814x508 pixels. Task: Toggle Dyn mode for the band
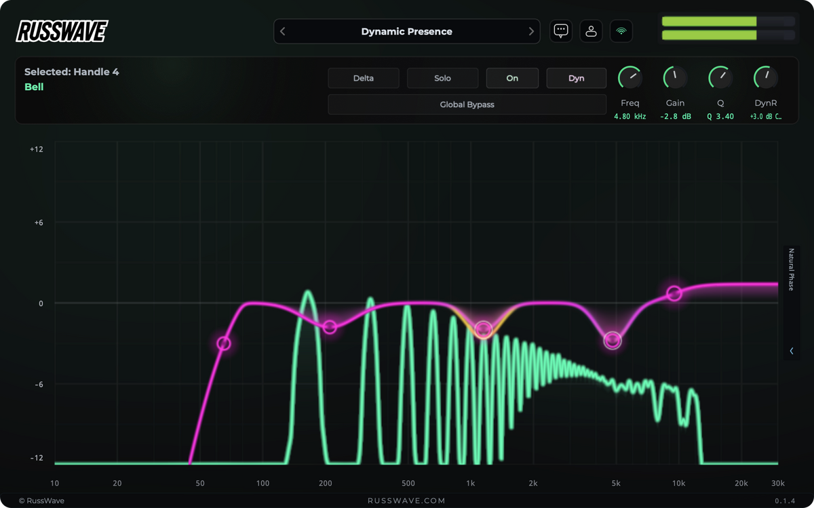tap(576, 78)
